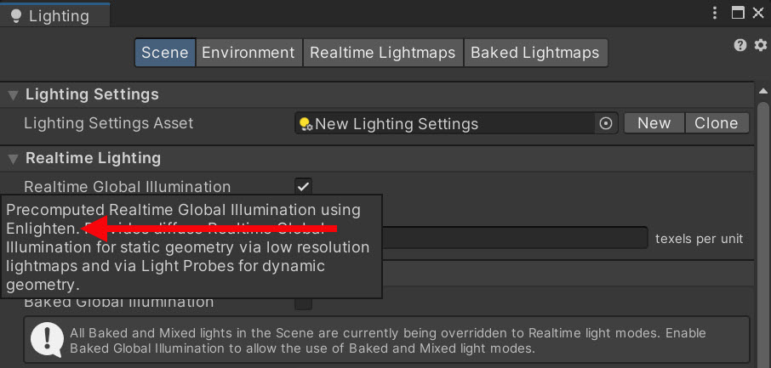This screenshot has height=368, width=771.
Task: Close the Lighting window
Action: (x=758, y=14)
